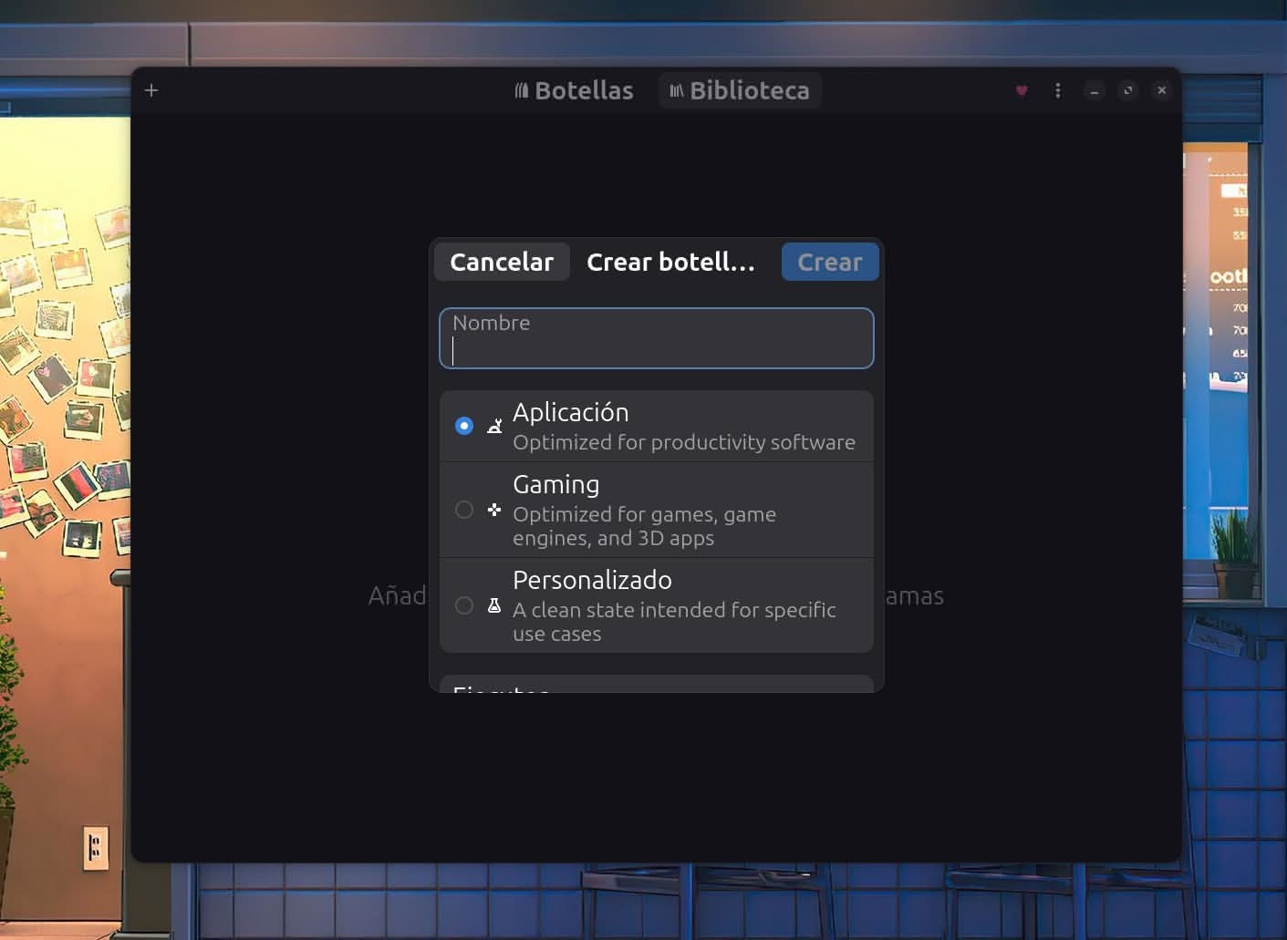Switch to the Botellas tab
This screenshot has height=940, width=1287.
[573, 89]
